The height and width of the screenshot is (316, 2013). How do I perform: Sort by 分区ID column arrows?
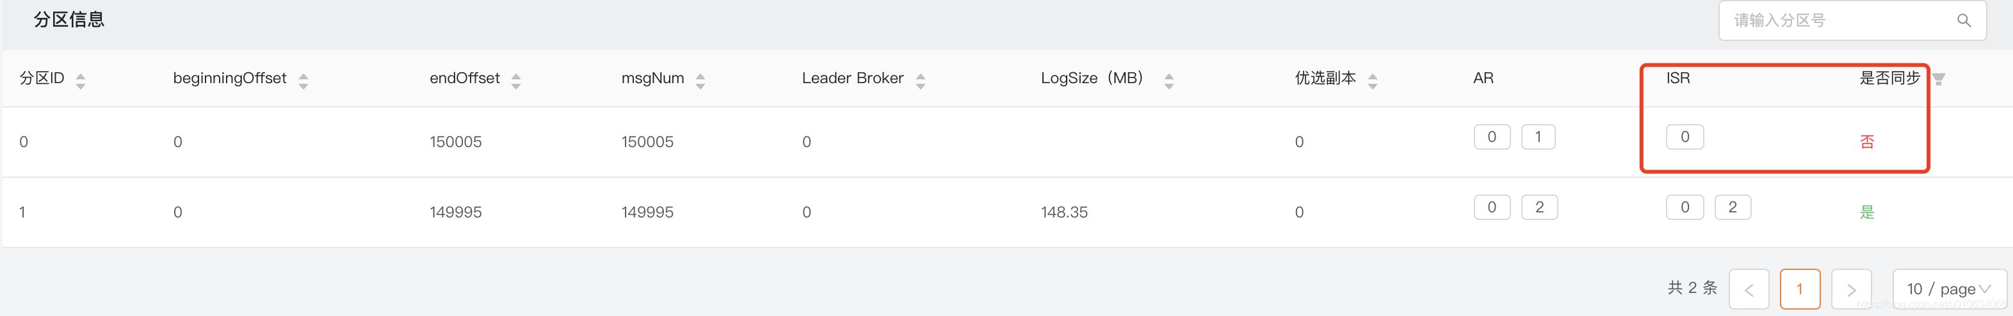[81, 81]
